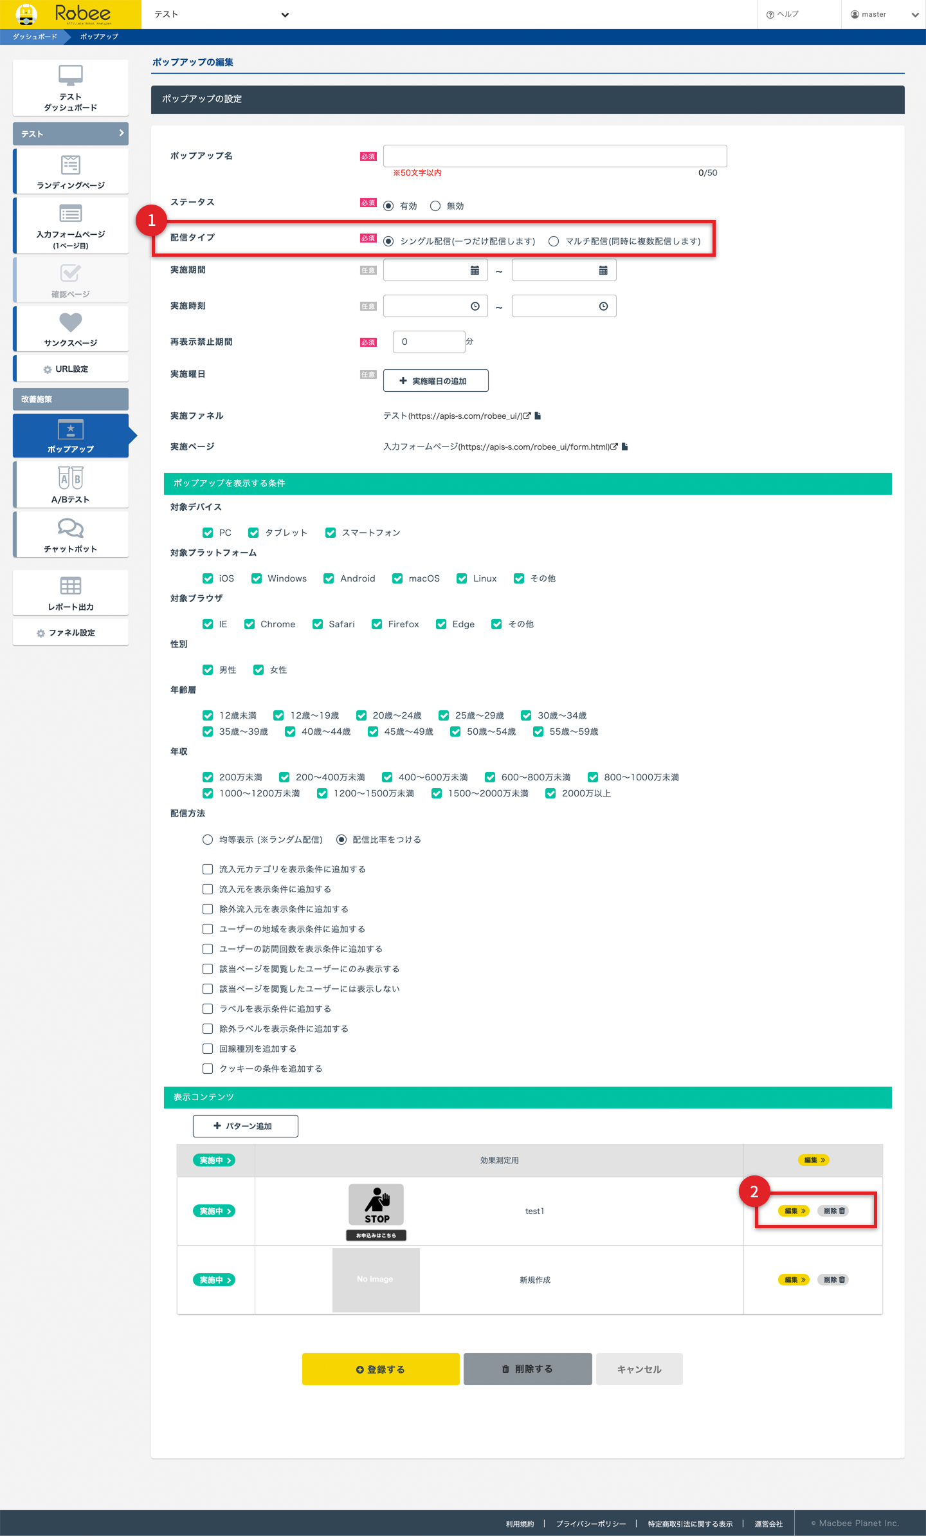This screenshot has width=926, height=1537.
Task: Open the Chatbot sidebar icon
Action: pyautogui.click(x=71, y=528)
